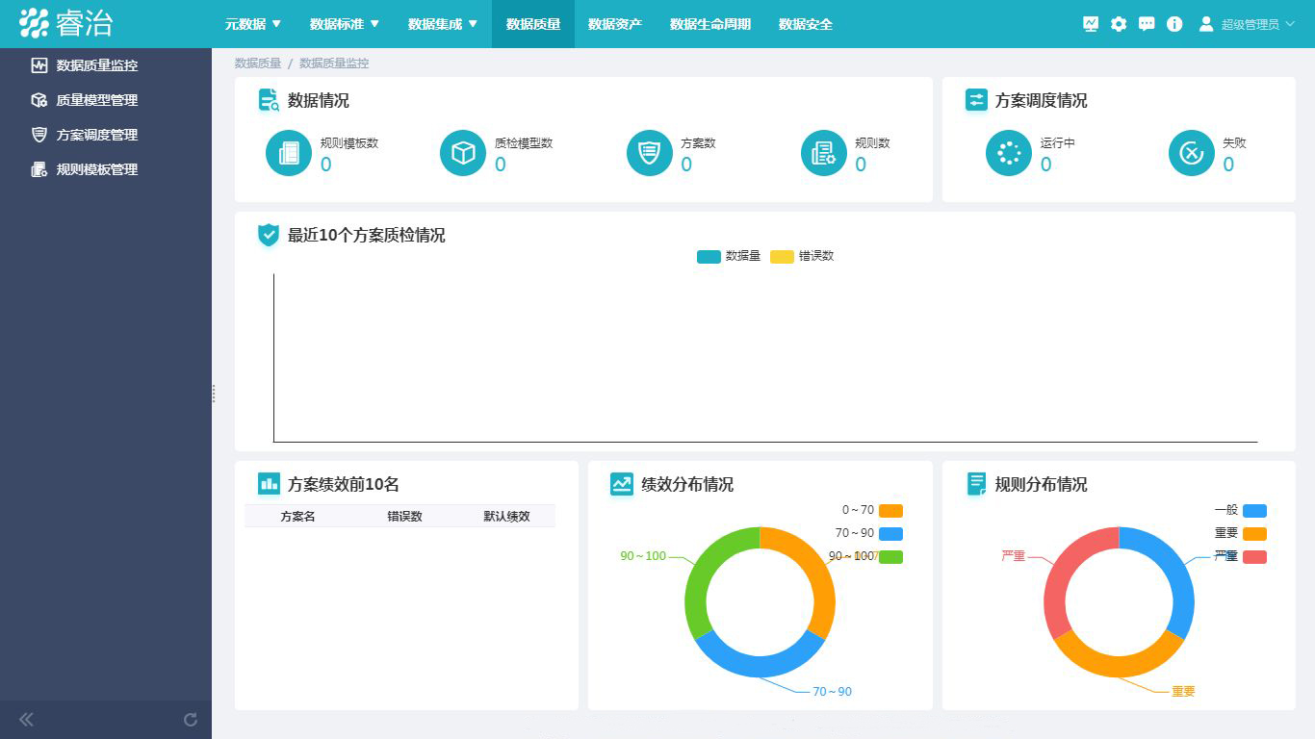Click the refresh icon at sidebar bottom
Viewport: 1315px width, 739px height.
point(191,720)
